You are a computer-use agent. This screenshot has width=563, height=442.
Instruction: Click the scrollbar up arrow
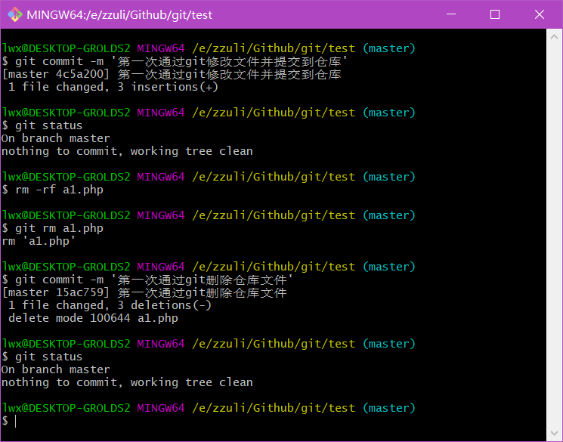click(554, 36)
